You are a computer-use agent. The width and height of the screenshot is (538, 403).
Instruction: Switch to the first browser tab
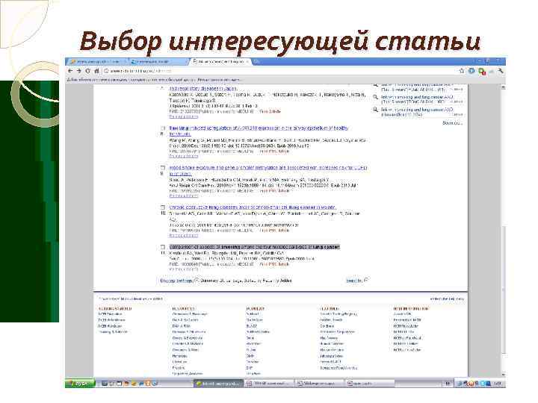coord(97,61)
